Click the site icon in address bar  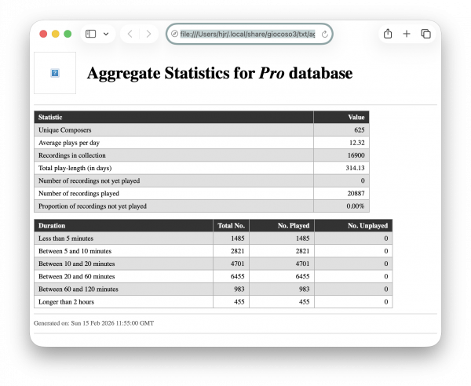point(174,34)
